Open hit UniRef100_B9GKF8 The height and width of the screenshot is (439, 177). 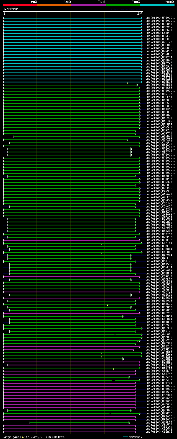click(159, 39)
